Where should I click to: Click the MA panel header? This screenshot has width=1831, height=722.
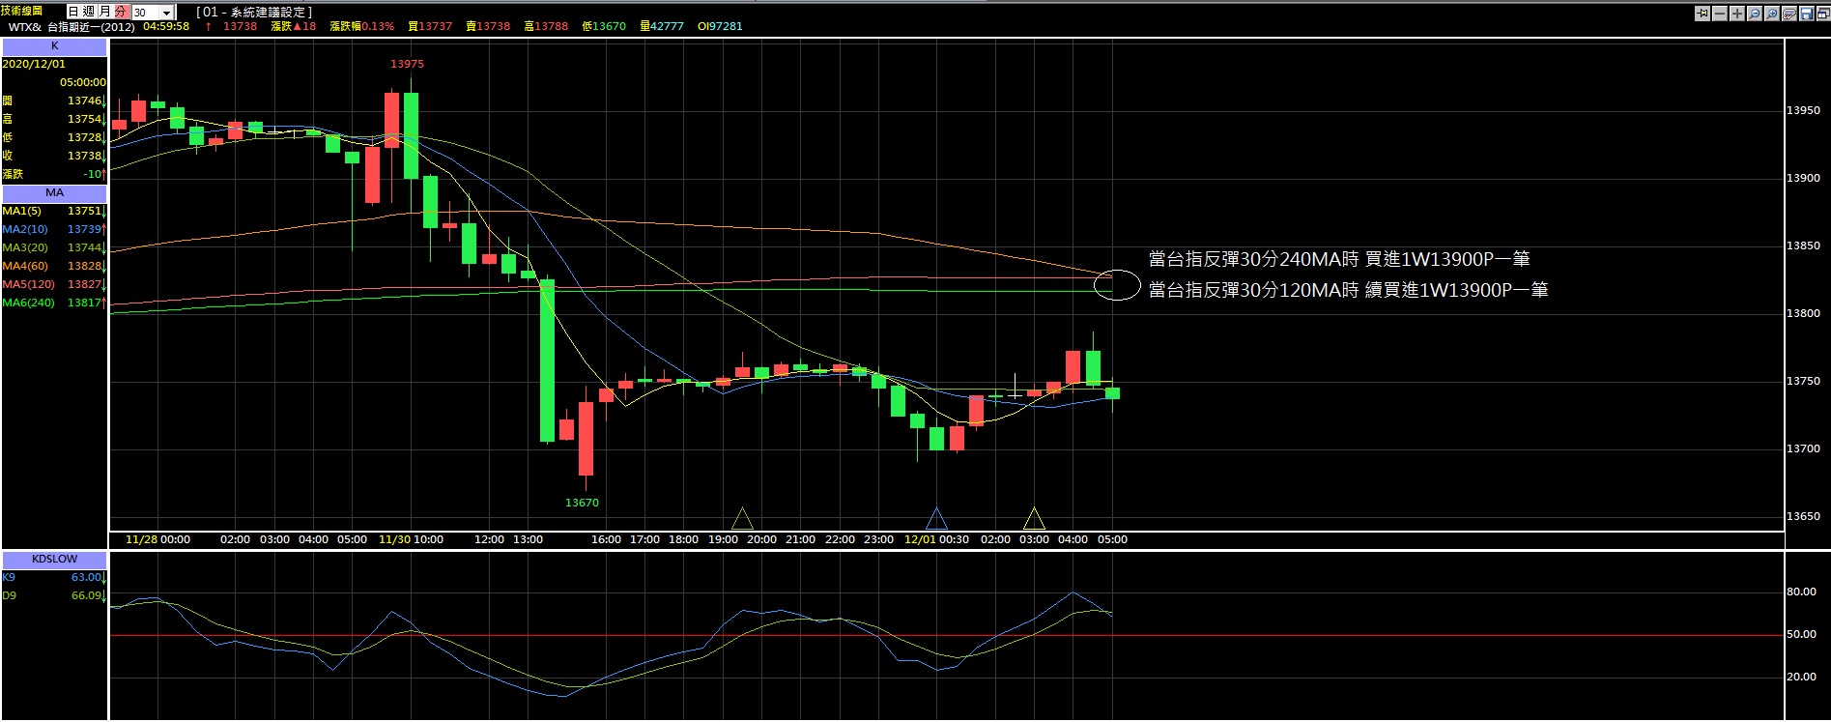[x=54, y=193]
